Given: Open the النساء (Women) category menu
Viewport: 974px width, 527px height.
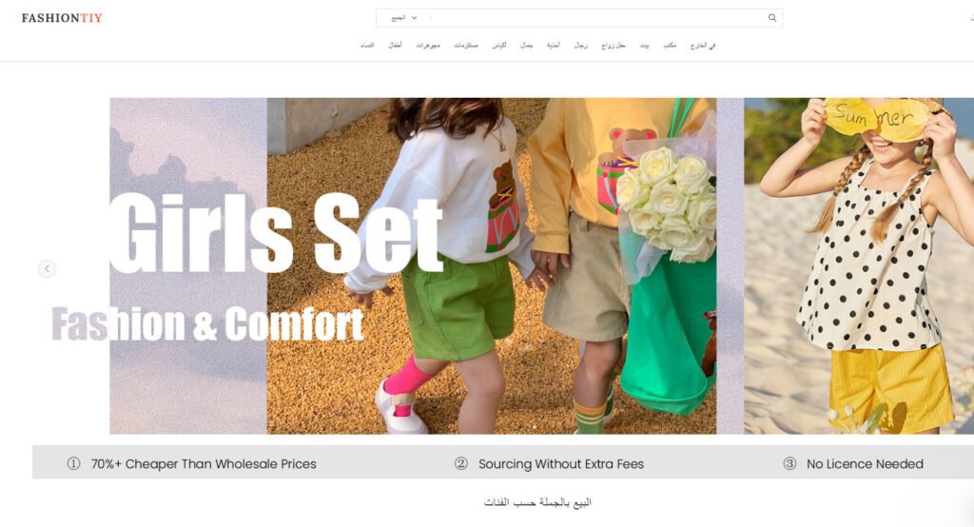Looking at the screenshot, I should (x=367, y=46).
